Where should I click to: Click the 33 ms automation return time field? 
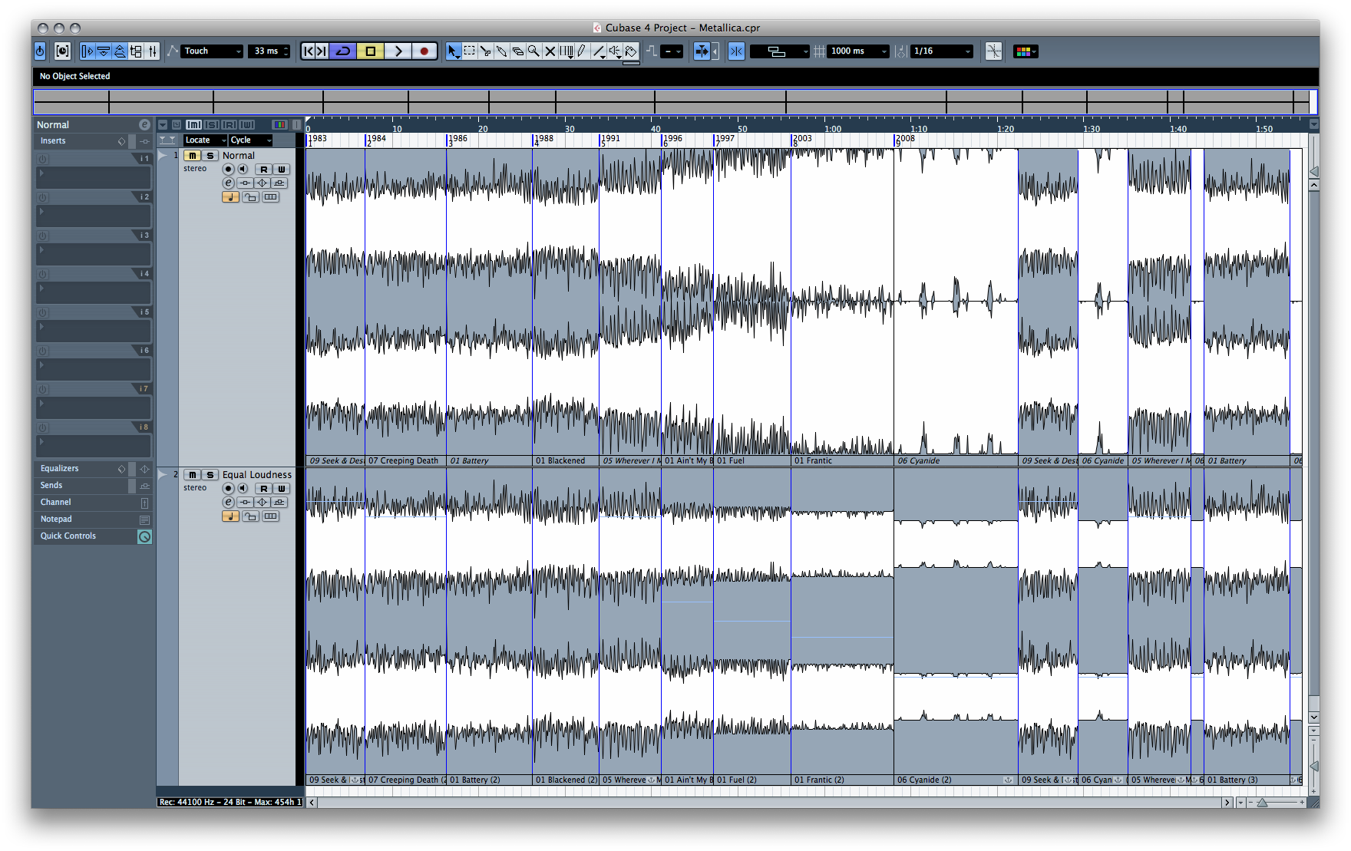click(270, 51)
